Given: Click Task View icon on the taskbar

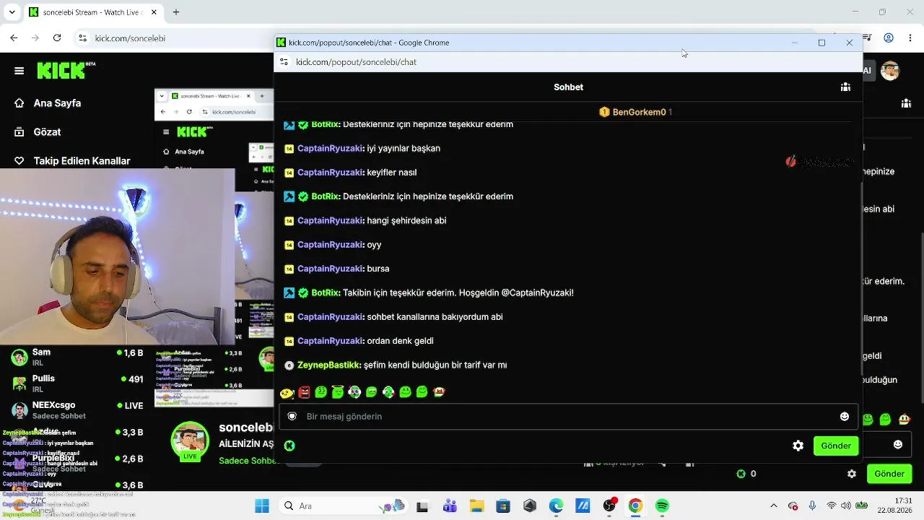Looking at the screenshot, I should tap(422, 506).
